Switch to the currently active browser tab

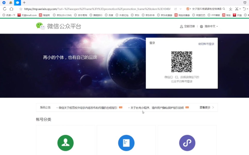pos(17,3)
